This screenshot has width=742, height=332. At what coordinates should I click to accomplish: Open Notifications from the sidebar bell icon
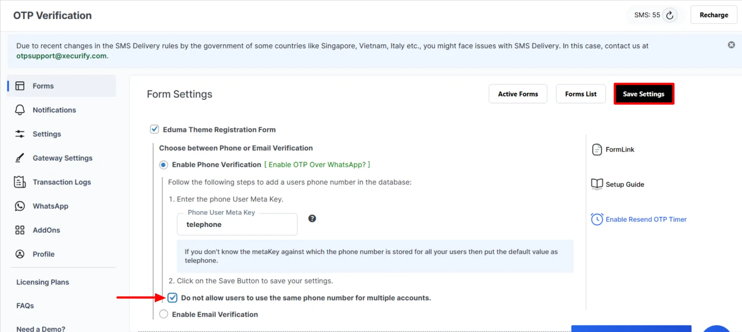pos(20,110)
